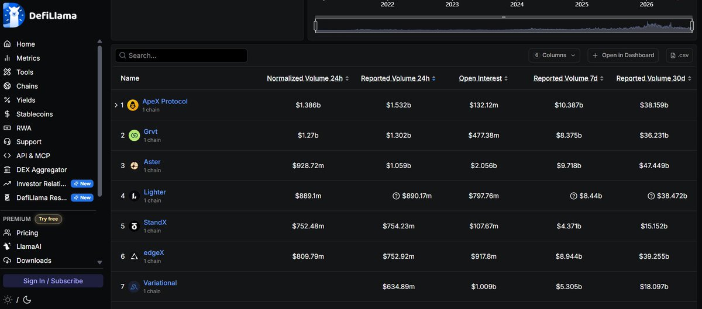
Task: Click edgeX normalized volume $809.79m
Action: [x=308, y=256]
